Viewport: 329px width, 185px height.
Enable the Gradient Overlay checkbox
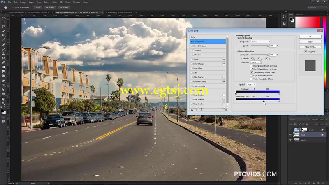[192, 81]
